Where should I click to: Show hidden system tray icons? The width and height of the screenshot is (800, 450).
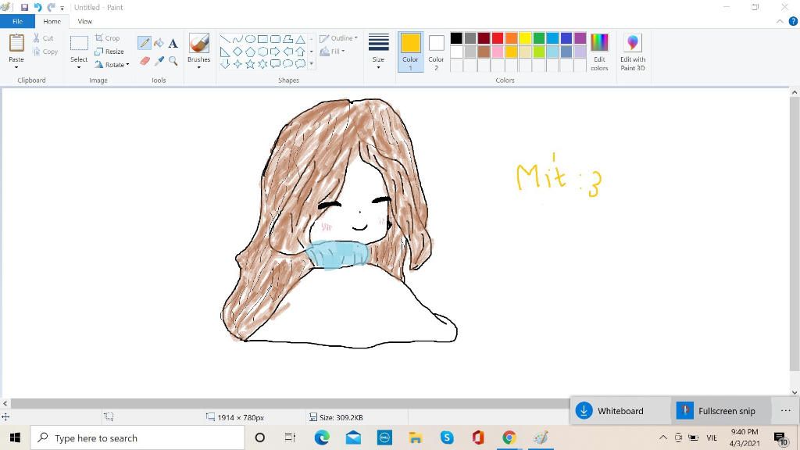pos(662,437)
